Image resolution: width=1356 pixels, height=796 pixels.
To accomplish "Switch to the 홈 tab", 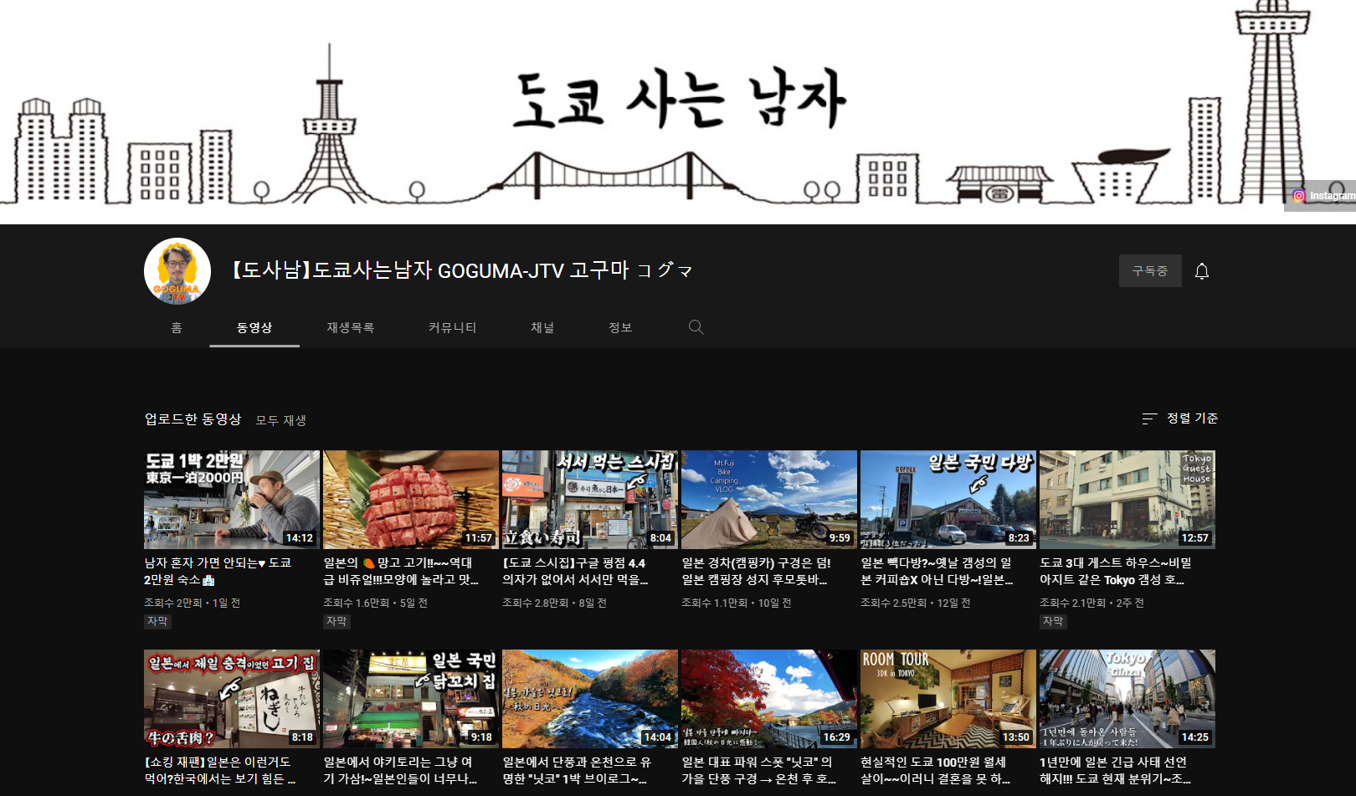I will pyautogui.click(x=177, y=327).
